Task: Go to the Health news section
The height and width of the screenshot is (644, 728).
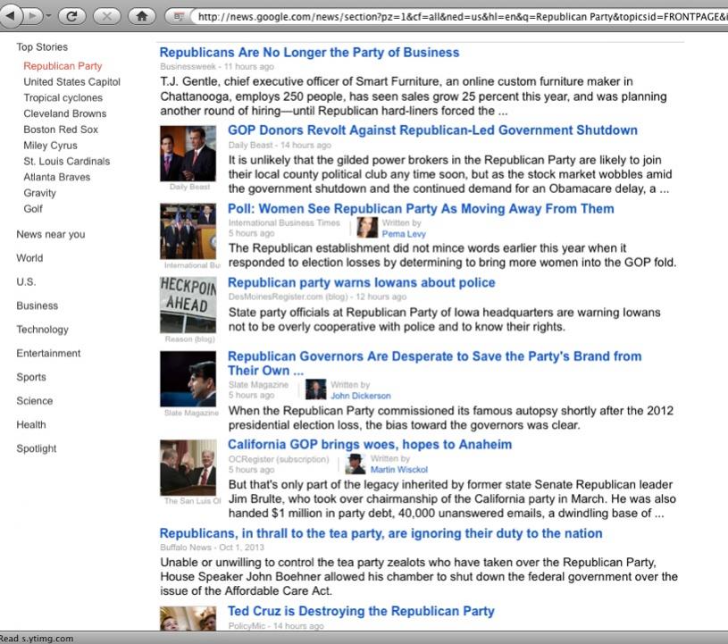Action: (x=31, y=424)
